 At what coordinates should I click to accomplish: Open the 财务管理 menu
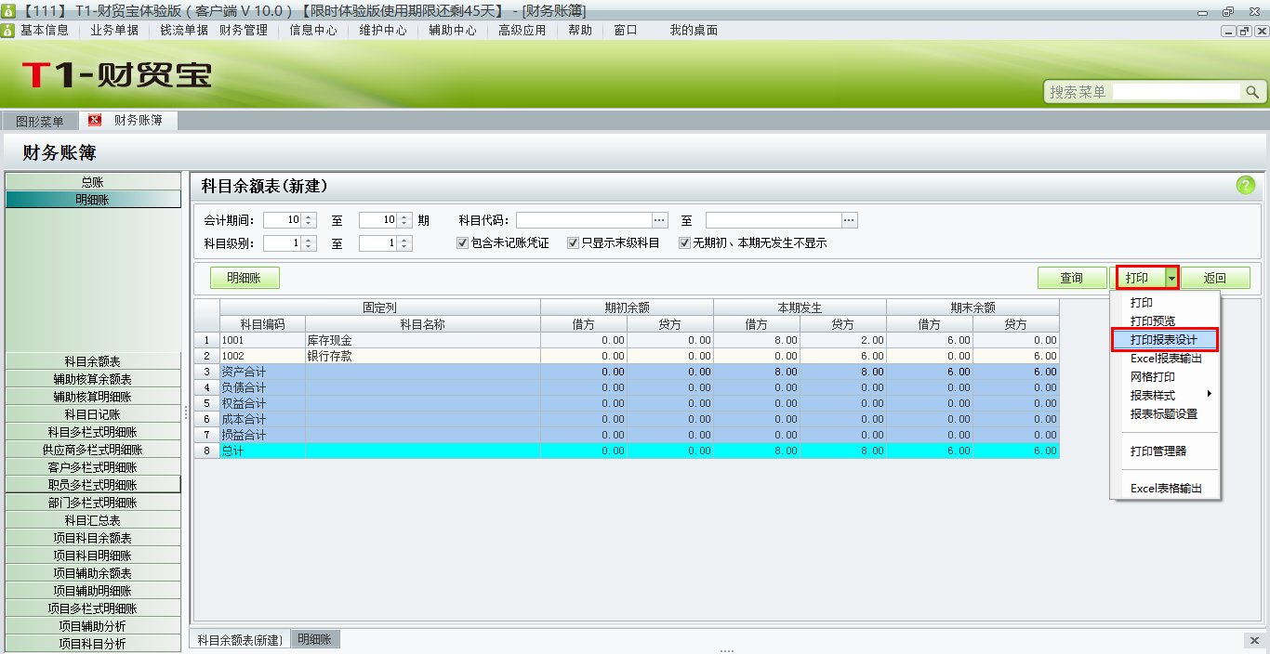coord(244,30)
